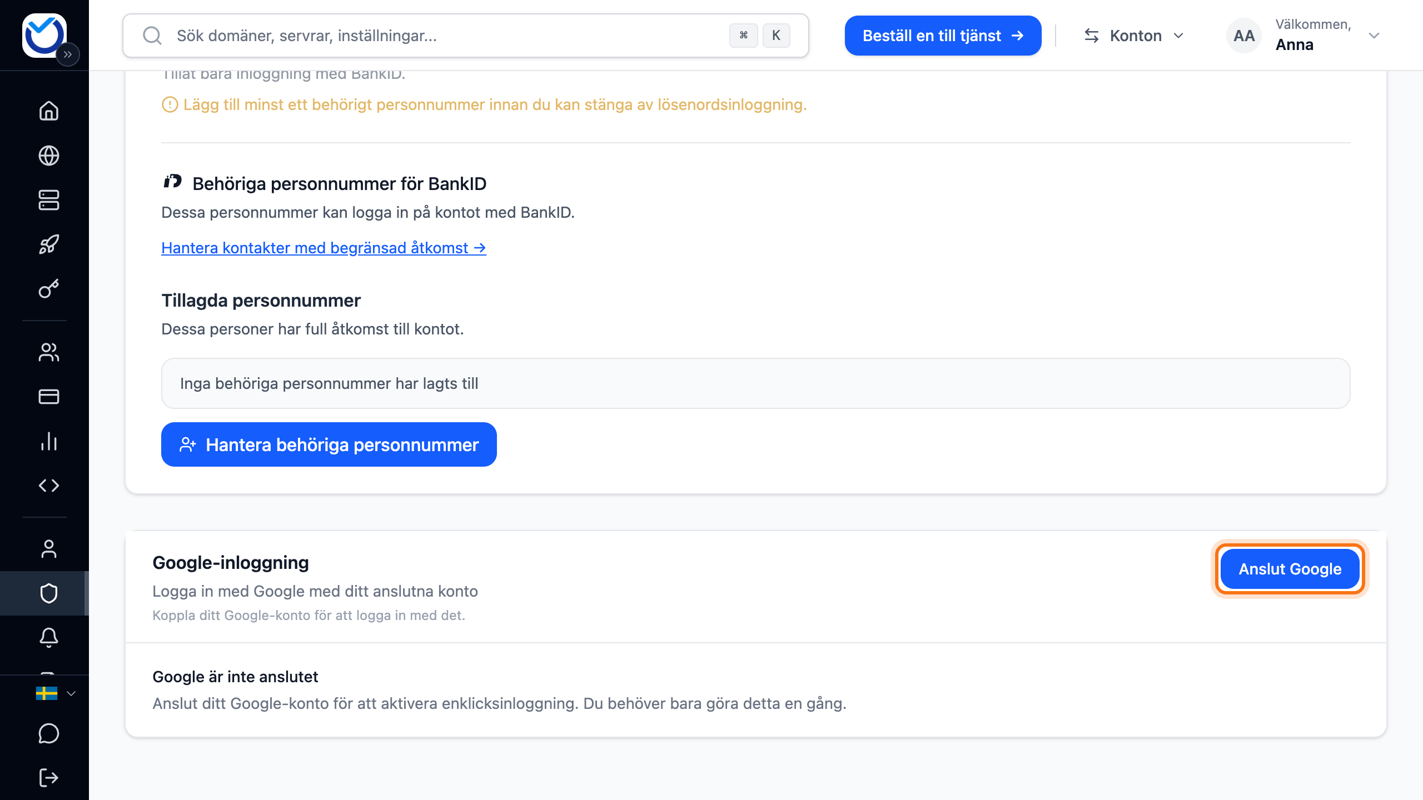The width and height of the screenshot is (1423, 800).
Task: Open the code brackets developer icon
Action: point(49,486)
